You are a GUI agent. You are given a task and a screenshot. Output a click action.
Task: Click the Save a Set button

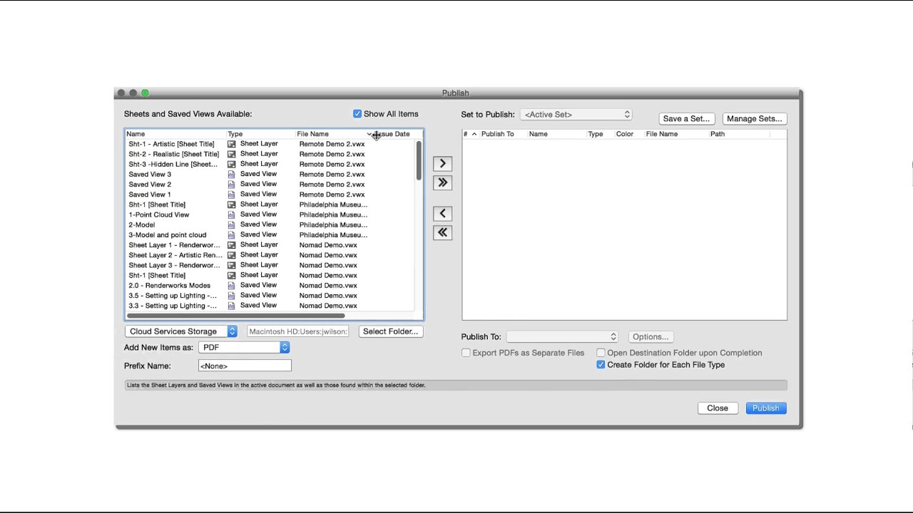[x=686, y=119]
